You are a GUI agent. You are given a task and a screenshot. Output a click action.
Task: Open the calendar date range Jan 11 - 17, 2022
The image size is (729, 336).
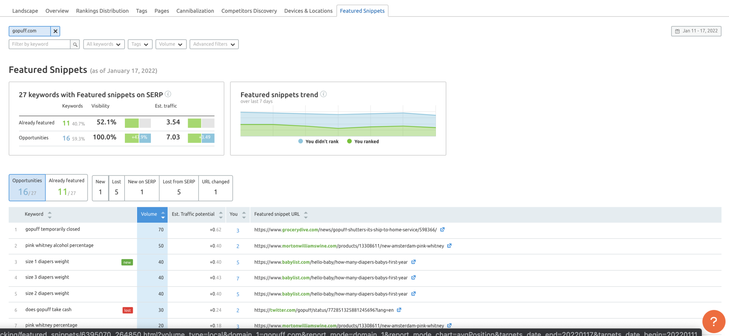click(x=696, y=31)
